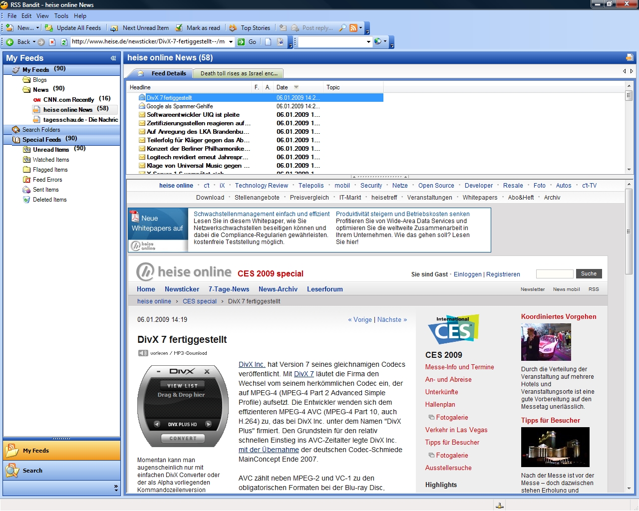
Task: Open the Help menu
Action: pos(80,15)
